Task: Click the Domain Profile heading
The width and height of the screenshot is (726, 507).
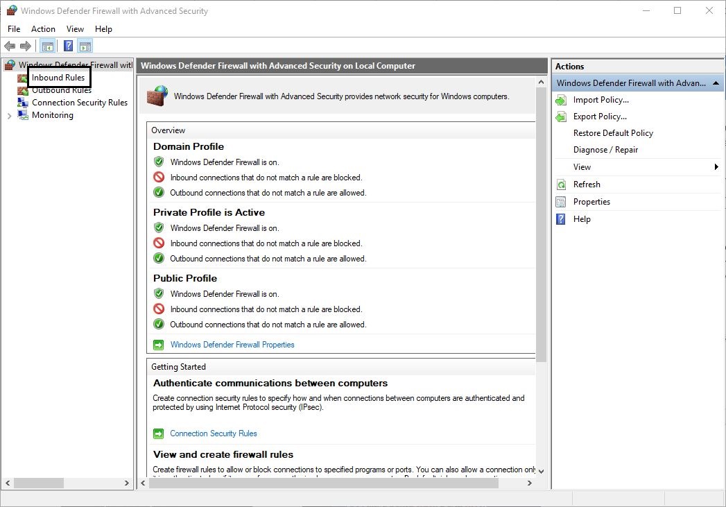Action: click(x=189, y=147)
